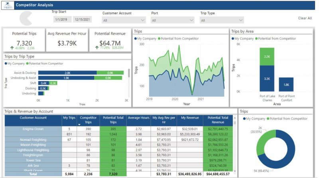Open the Customer Account dropdown
This screenshot has width=319, height=178.
[124, 20]
